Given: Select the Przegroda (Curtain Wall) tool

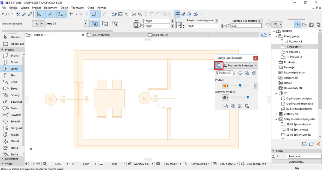Looking at the screenshot, I should click(x=11, y=128).
